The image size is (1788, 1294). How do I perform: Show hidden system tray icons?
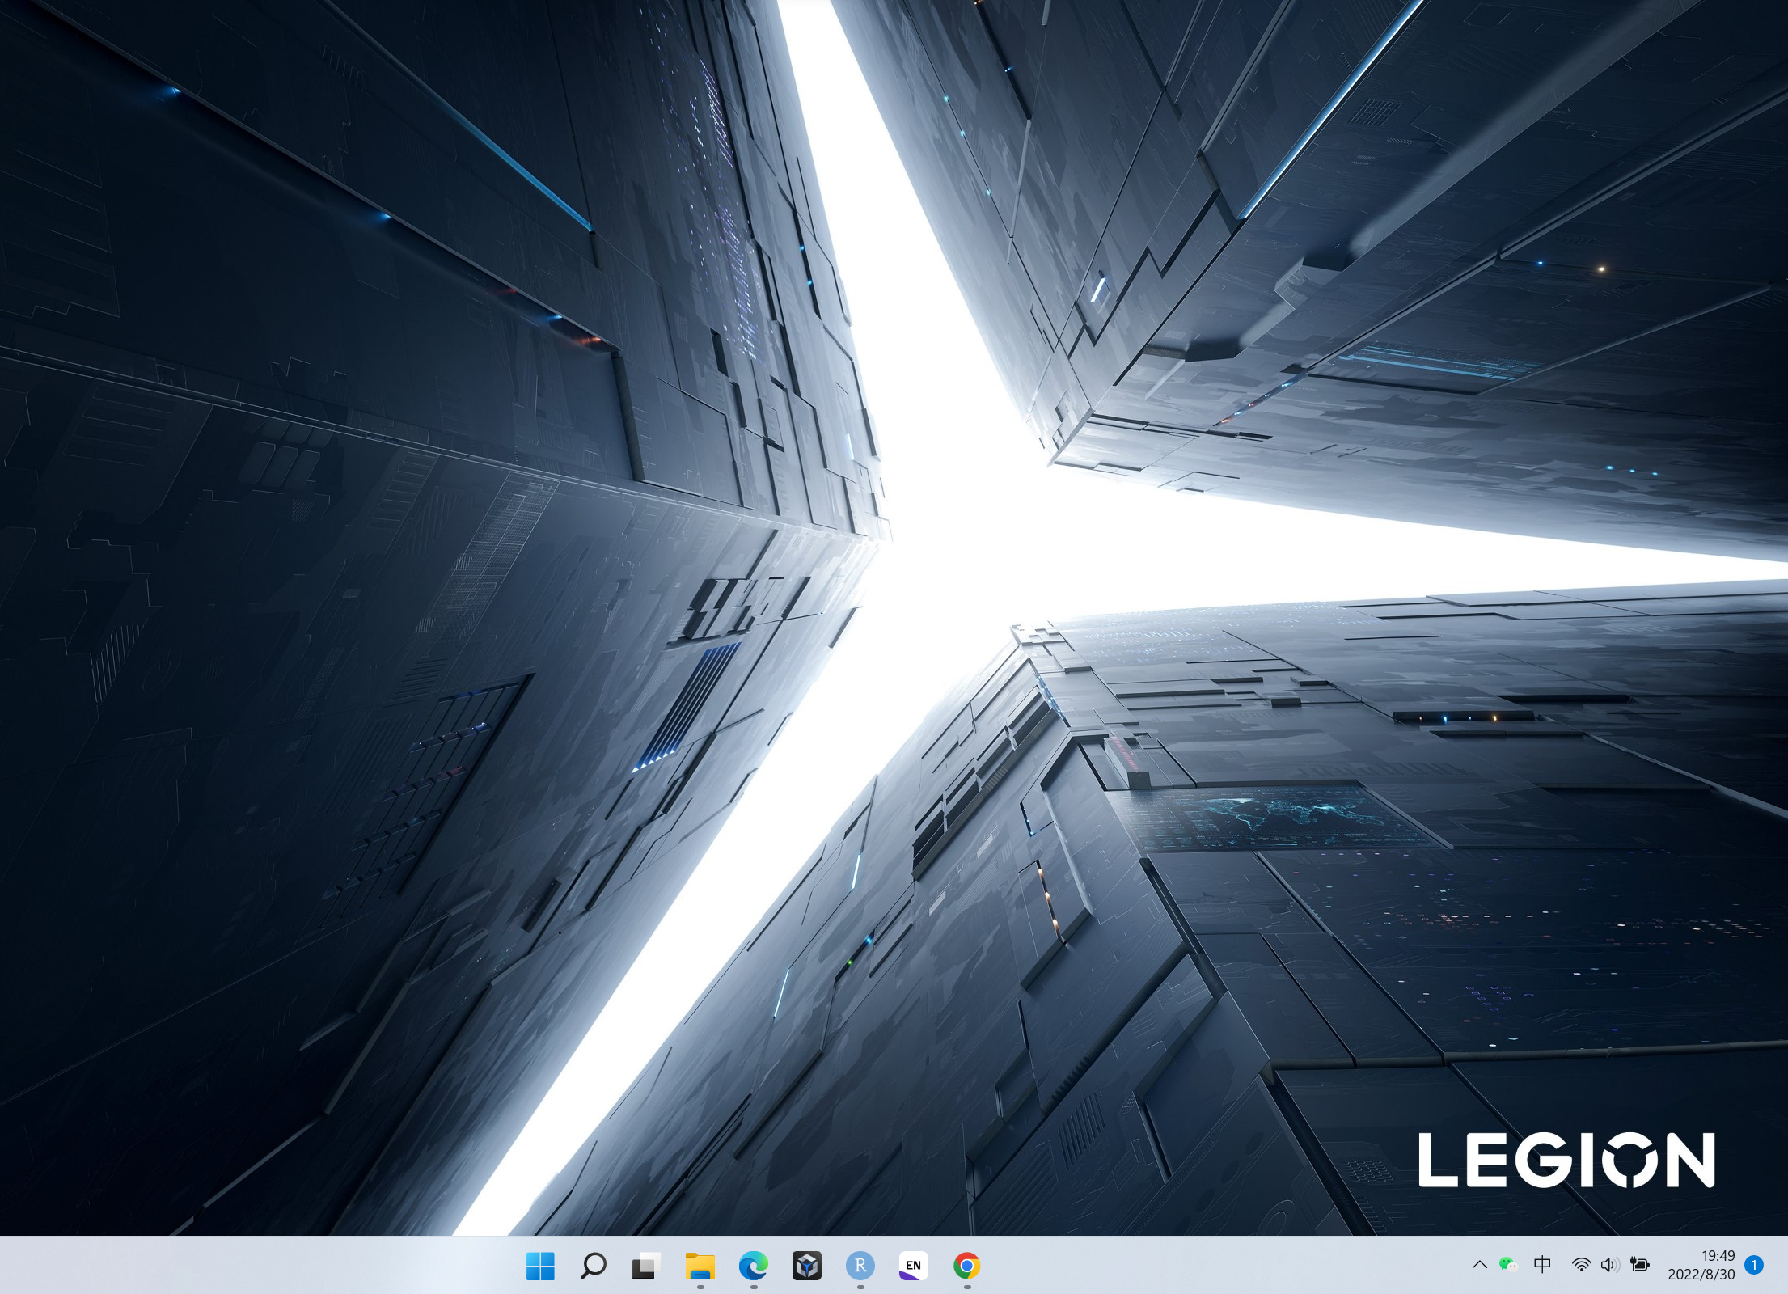tap(1479, 1265)
